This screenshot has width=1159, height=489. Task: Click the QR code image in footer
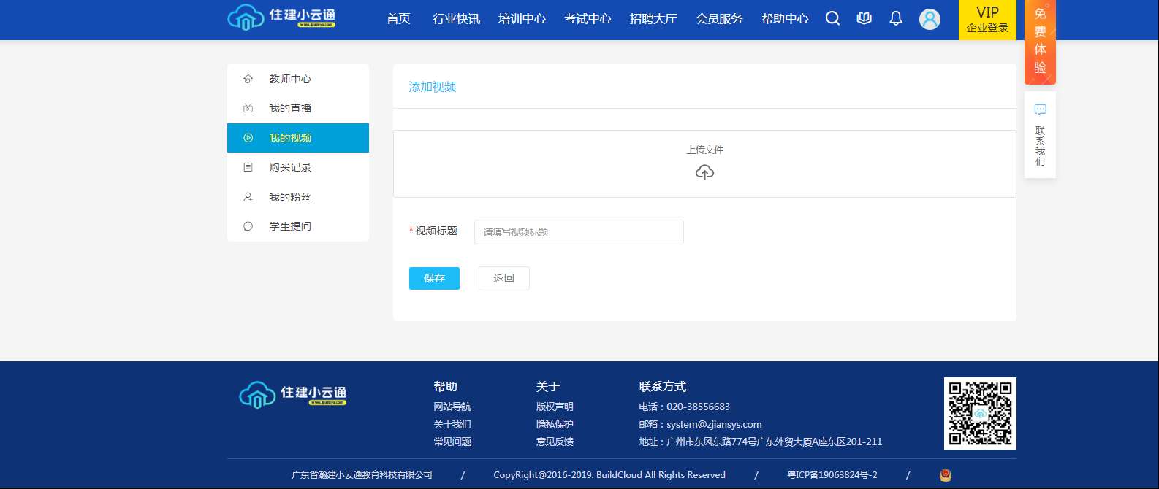coord(979,413)
